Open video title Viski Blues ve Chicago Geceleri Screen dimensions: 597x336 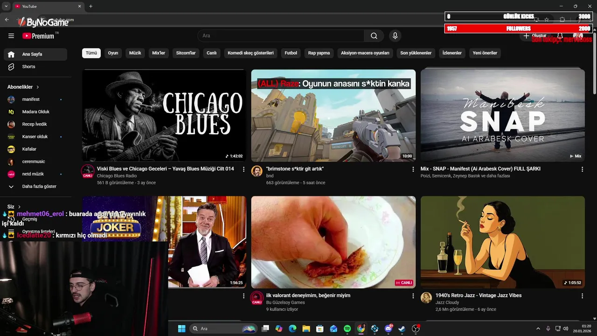tap(165, 169)
